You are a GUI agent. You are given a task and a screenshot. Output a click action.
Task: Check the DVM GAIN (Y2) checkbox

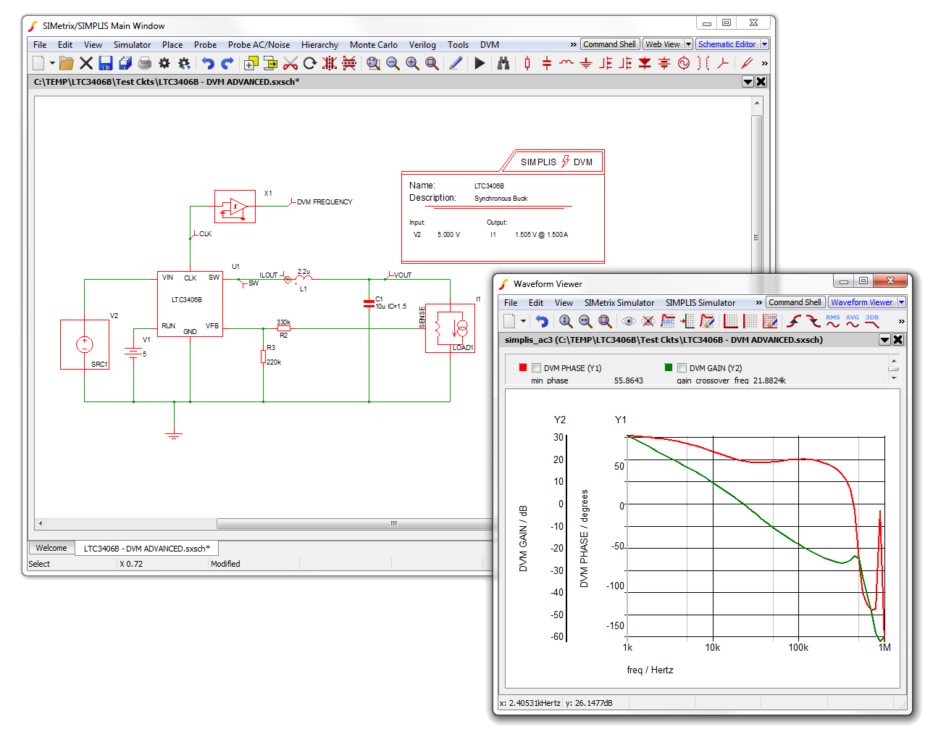[x=682, y=368]
